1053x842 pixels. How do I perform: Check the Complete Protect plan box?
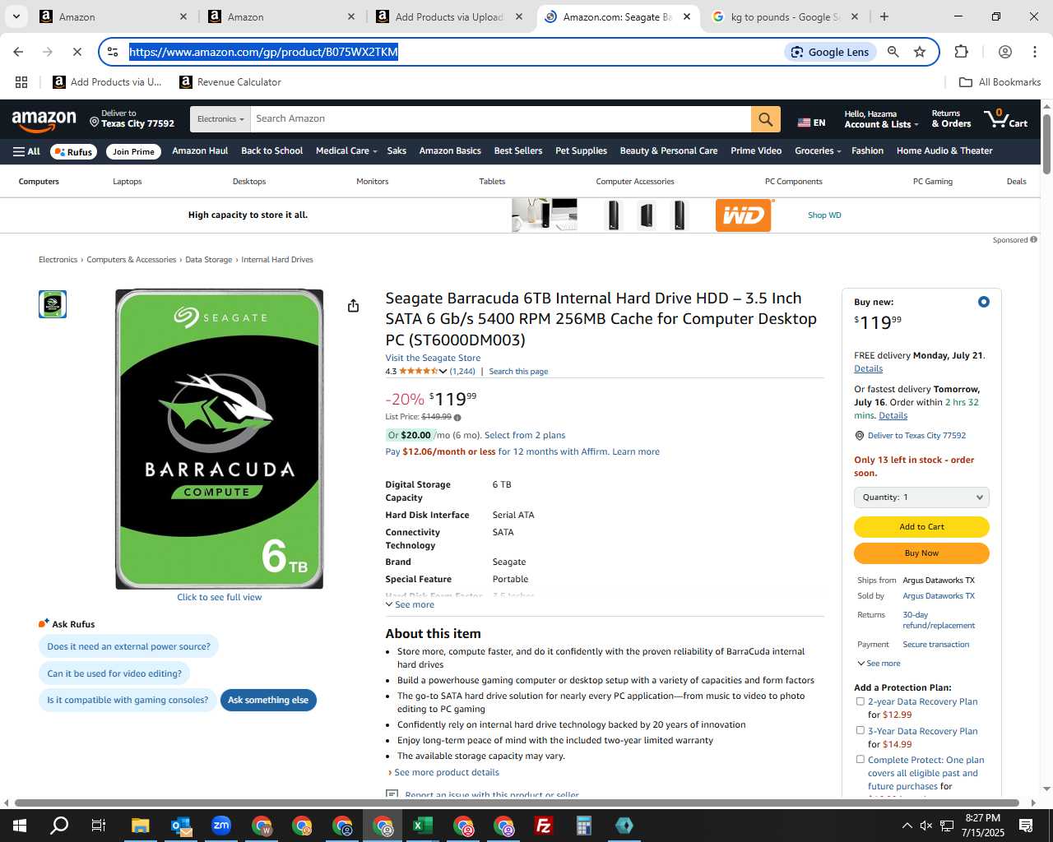coord(860,759)
